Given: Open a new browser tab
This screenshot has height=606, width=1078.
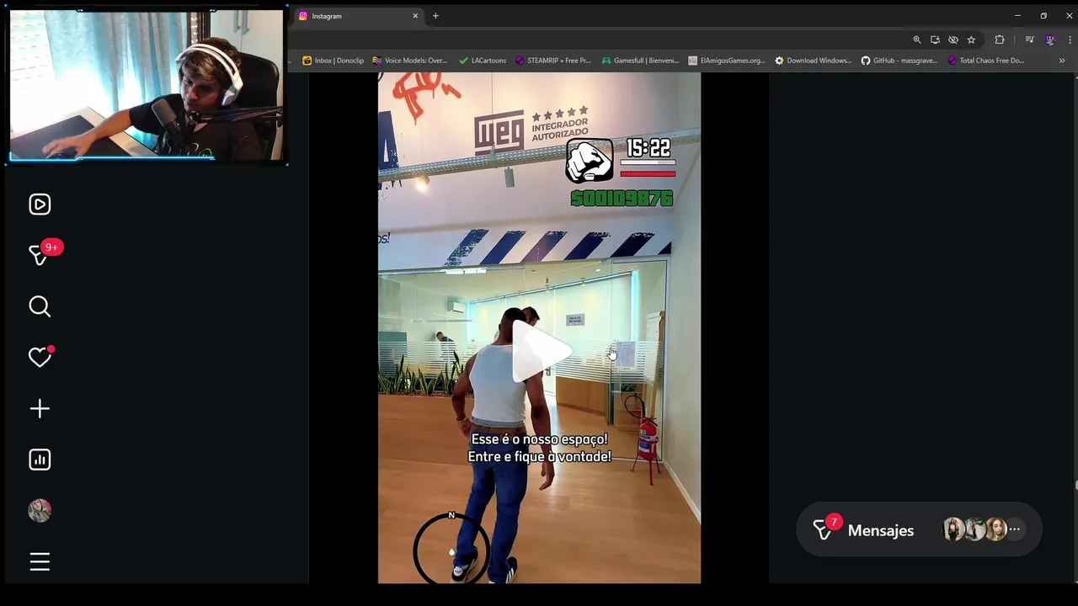Looking at the screenshot, I should coord(435,16).
